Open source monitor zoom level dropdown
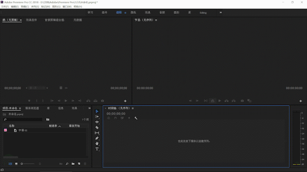 tap(37, 88)
